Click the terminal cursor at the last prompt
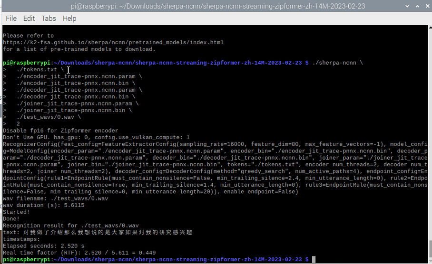The height and width of the screenshot is (264, 432). pos(314,259)
